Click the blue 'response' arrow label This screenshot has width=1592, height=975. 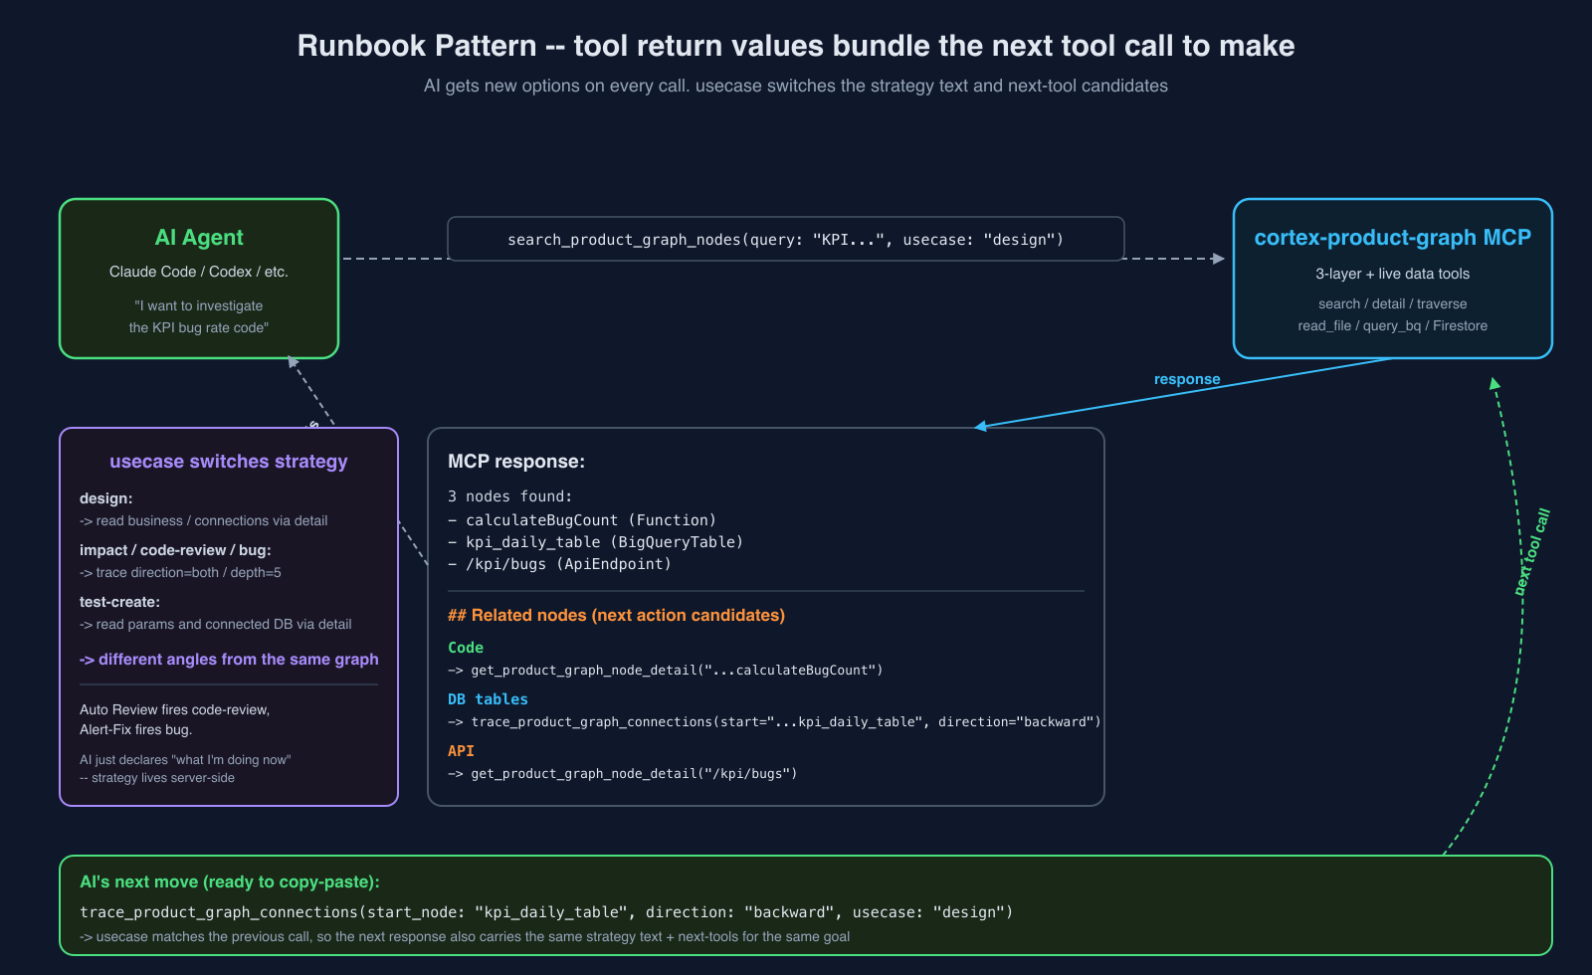pyautogui.click(x=1187, y=379)
